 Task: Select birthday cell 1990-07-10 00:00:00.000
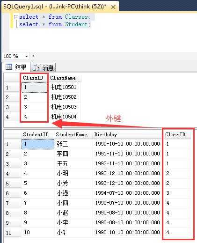(127, 203)
